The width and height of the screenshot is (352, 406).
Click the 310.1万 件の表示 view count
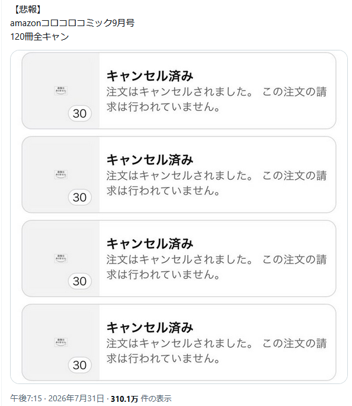[x=141, y=398]
